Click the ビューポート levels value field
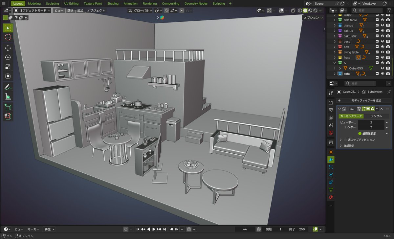The width and height of the screenshot is (394, 239). (x=371, y=122)
